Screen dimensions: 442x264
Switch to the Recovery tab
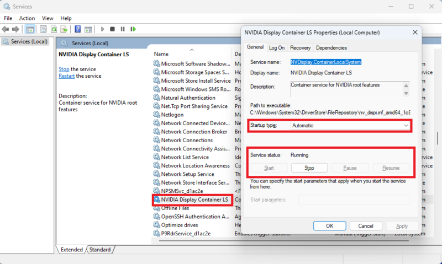pos(300,48)
